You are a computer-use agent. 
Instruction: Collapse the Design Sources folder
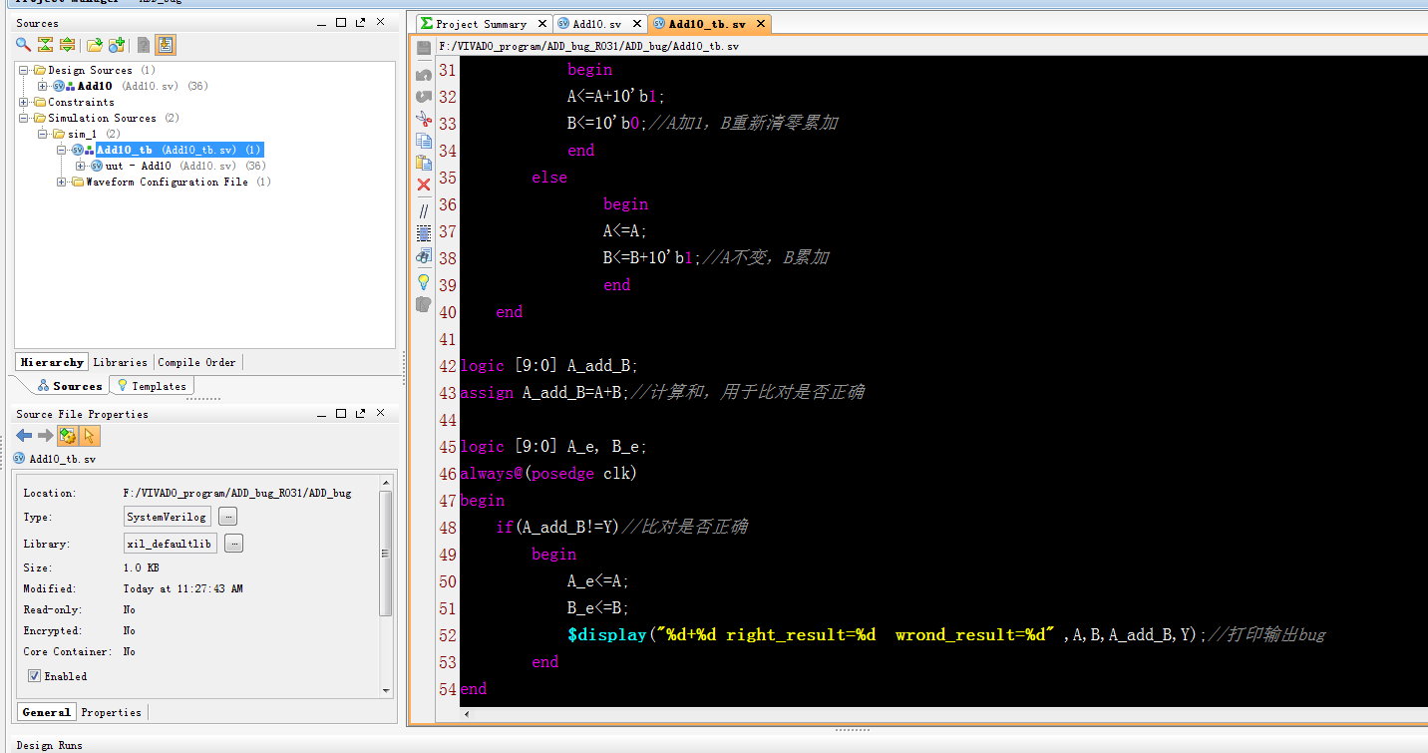pos(24,70)
